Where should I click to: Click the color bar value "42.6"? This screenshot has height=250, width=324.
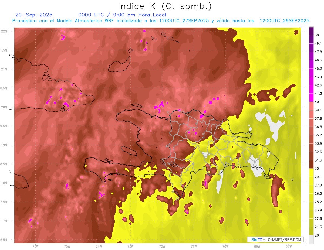[318, 85]
